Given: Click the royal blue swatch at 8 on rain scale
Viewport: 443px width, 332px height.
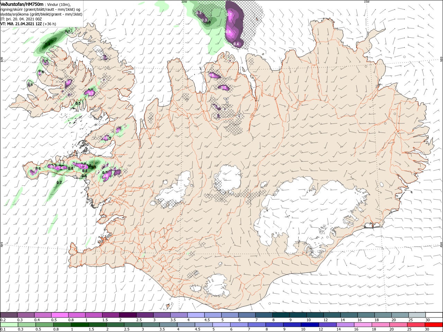Looking at the screenshot, I should tap(274, 325).
